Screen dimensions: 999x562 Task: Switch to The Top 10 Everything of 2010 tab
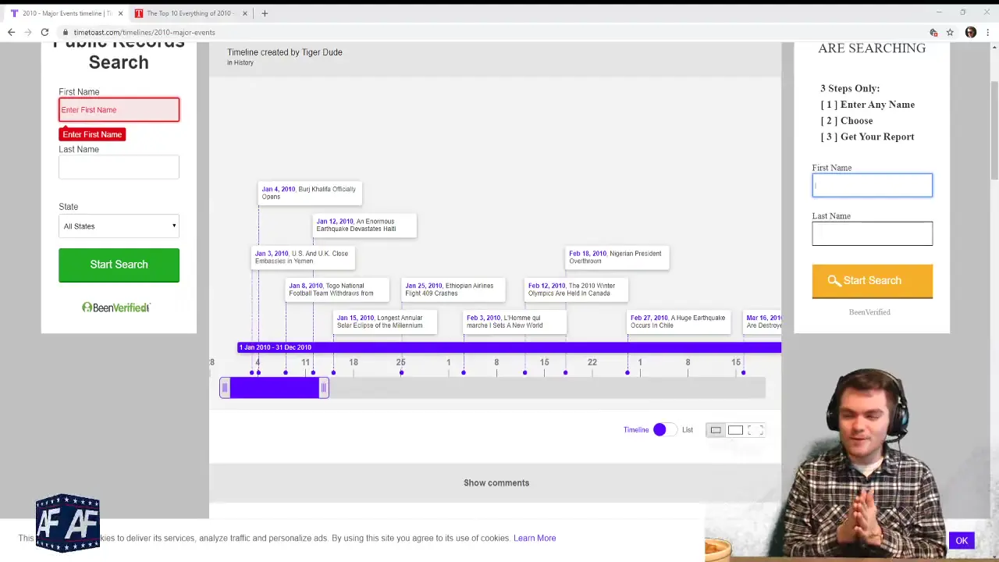pyautogui.click(x=188, y=13)
